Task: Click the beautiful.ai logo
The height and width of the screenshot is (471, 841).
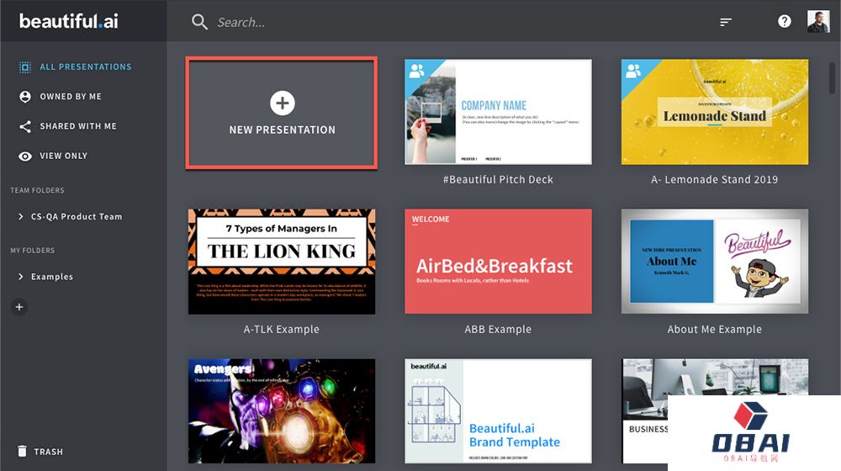Action: point(69,22)
